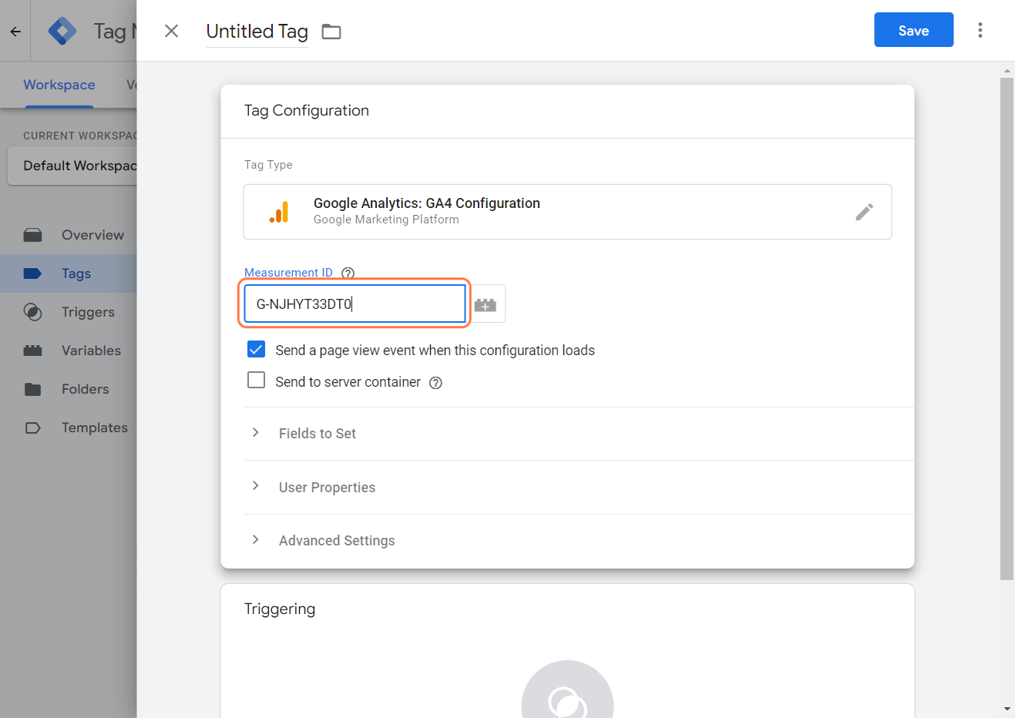Open the help icon beside Send to server container

[435, 383]
